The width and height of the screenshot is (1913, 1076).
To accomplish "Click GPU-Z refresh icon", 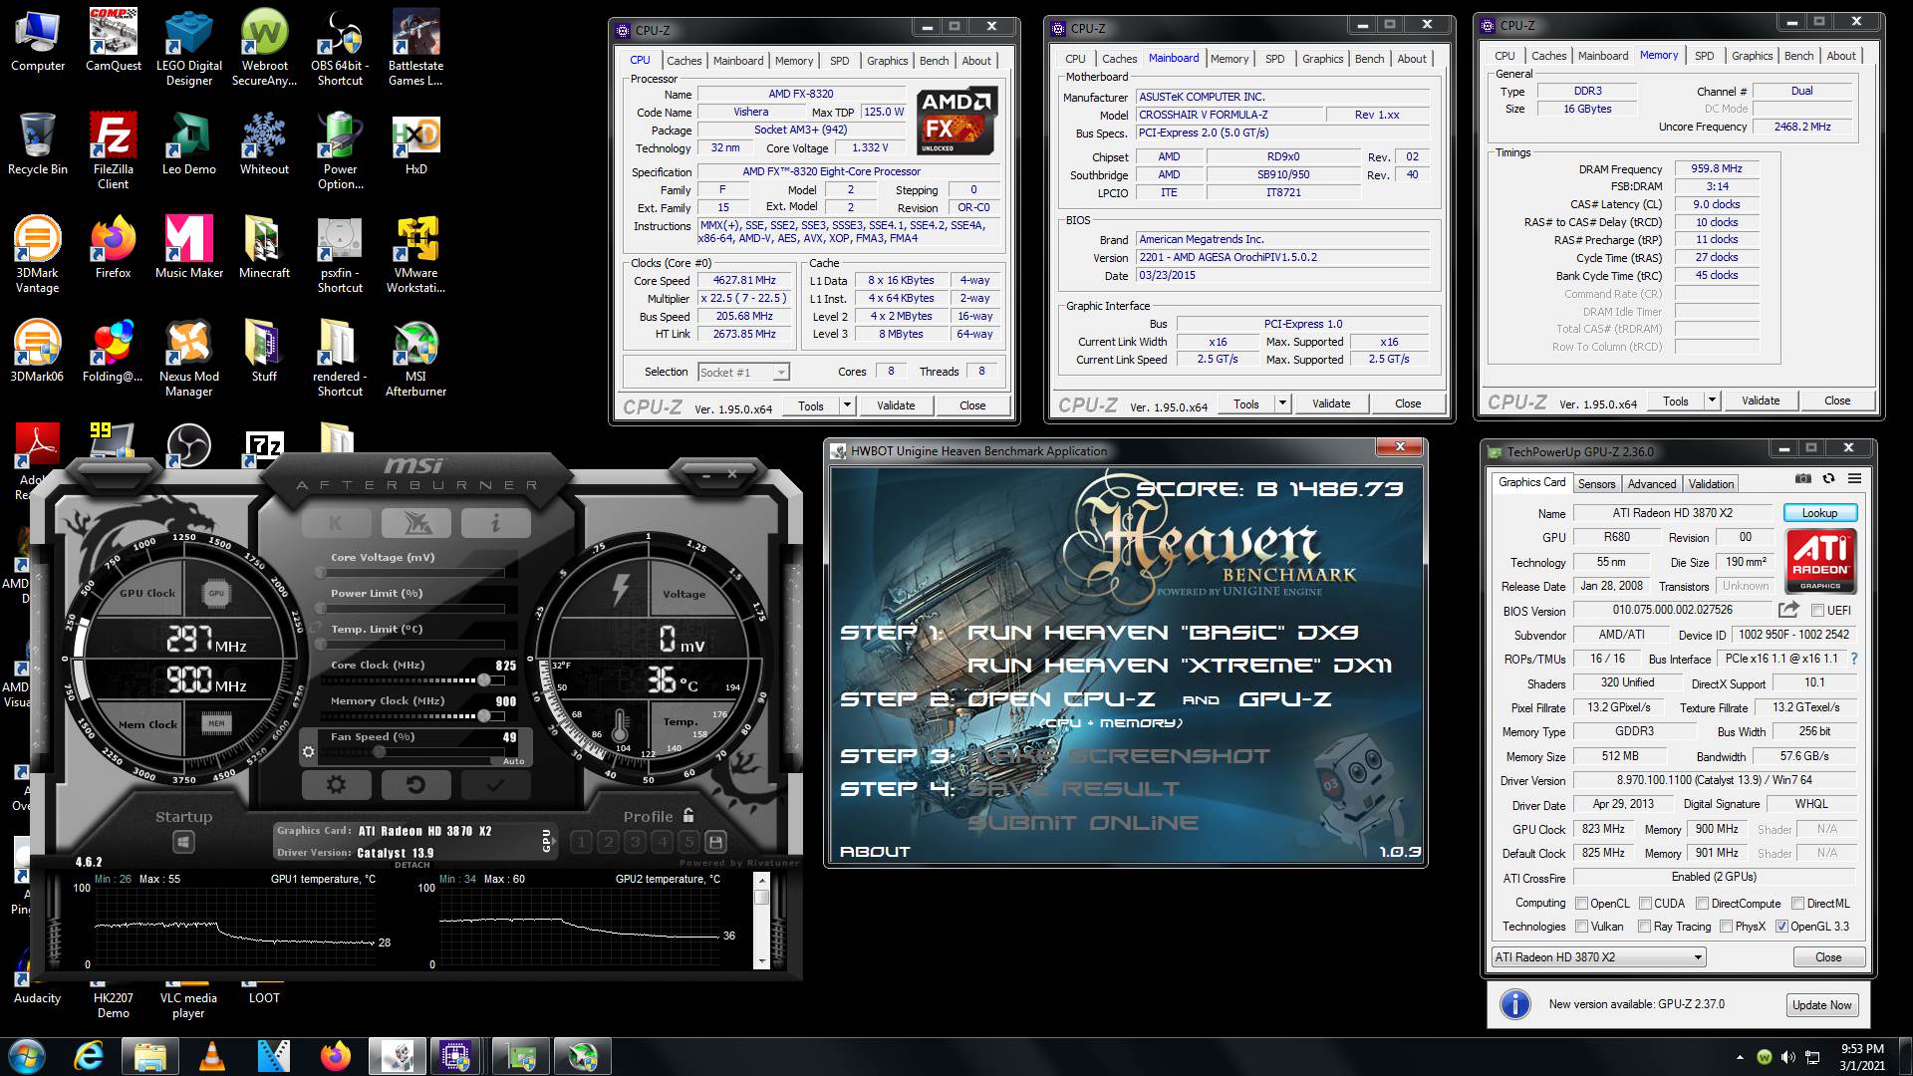I will coord(1828,479).
